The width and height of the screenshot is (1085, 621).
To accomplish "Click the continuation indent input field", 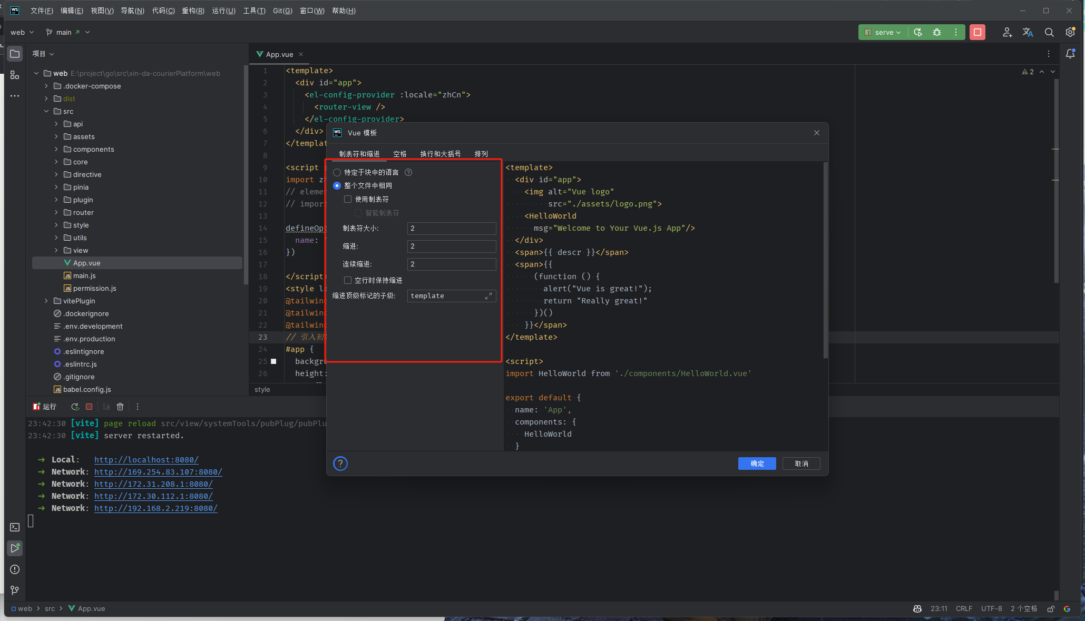I will [x=452, y=264].
